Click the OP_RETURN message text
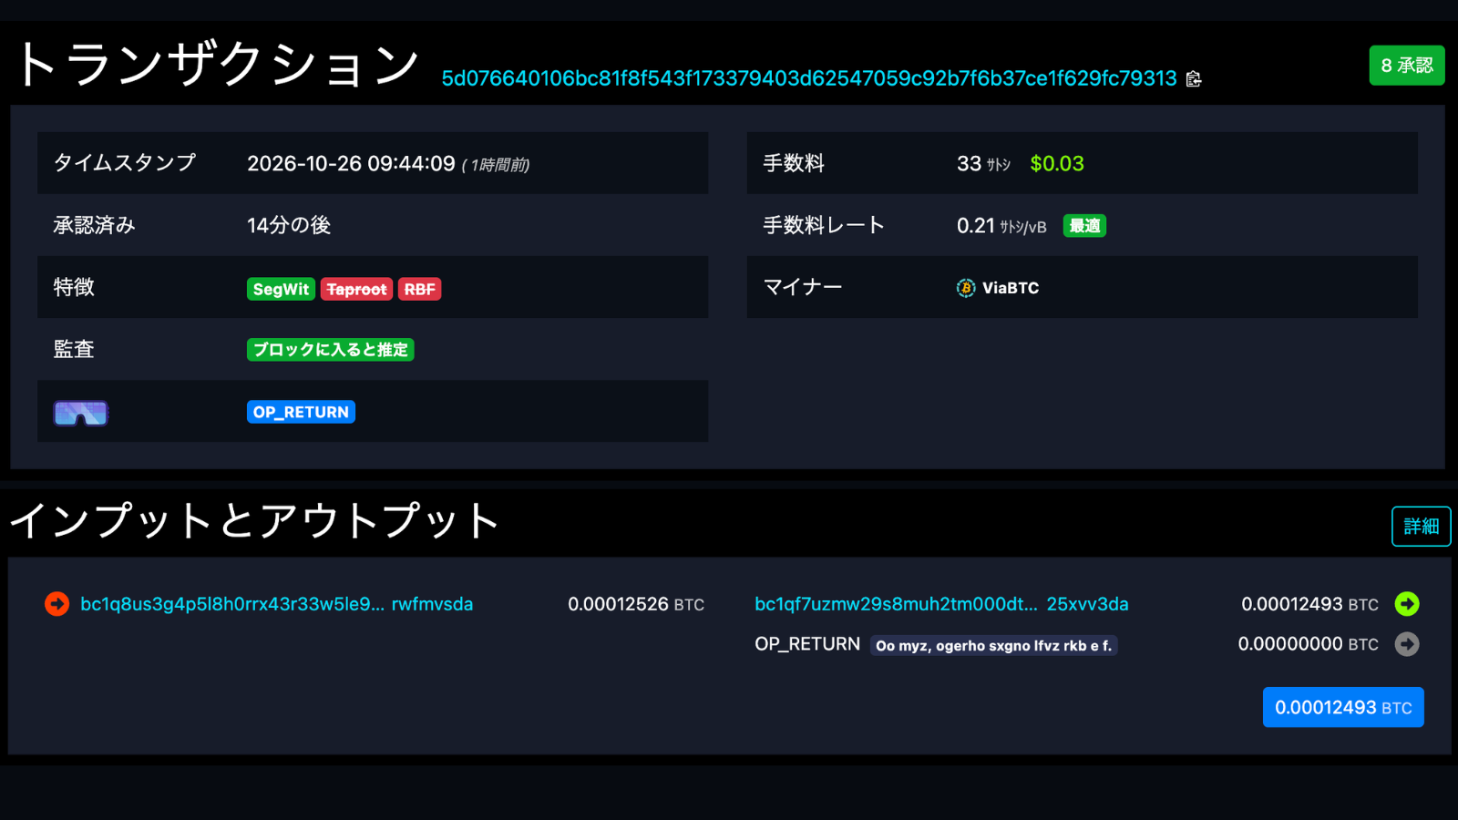The height and width of the screenshot is (820, 1458). (x=993, y=645)
